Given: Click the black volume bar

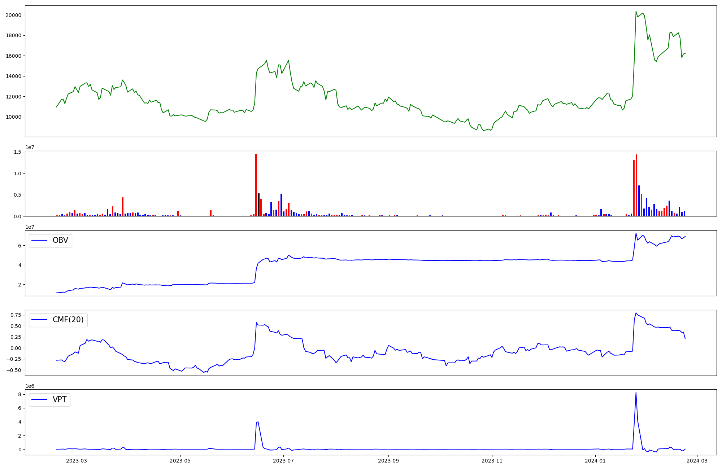Looking at the screenshot, I should click(x=258, y=205).
